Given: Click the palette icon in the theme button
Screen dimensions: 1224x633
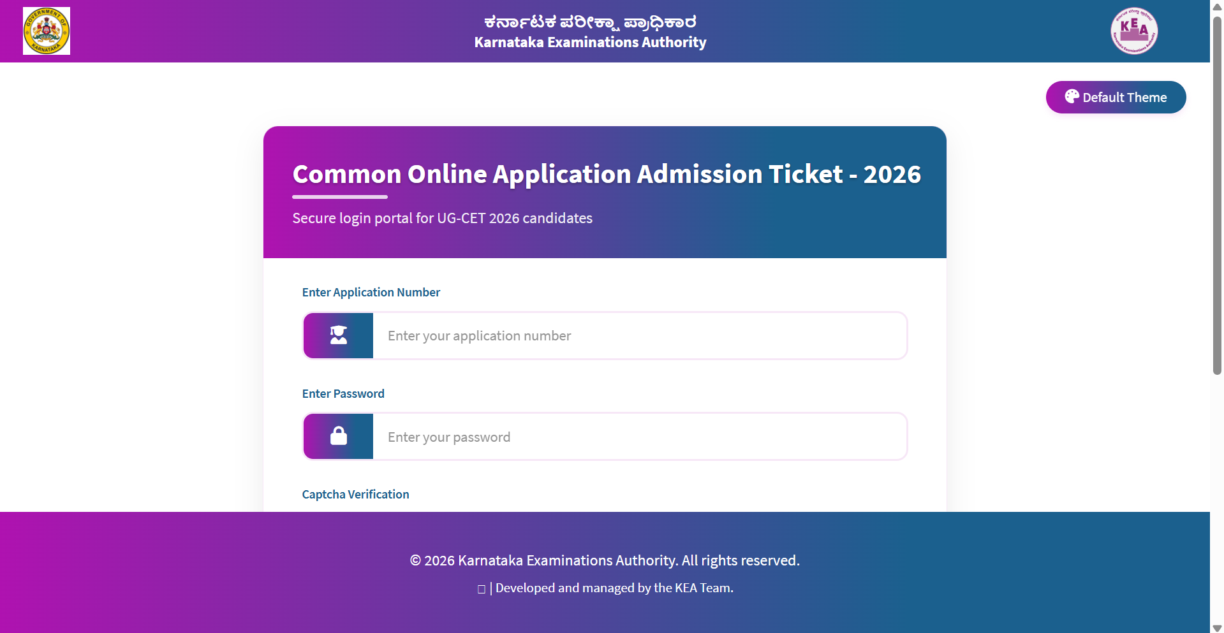Looking at the screenshot, I should (1072, 96).
